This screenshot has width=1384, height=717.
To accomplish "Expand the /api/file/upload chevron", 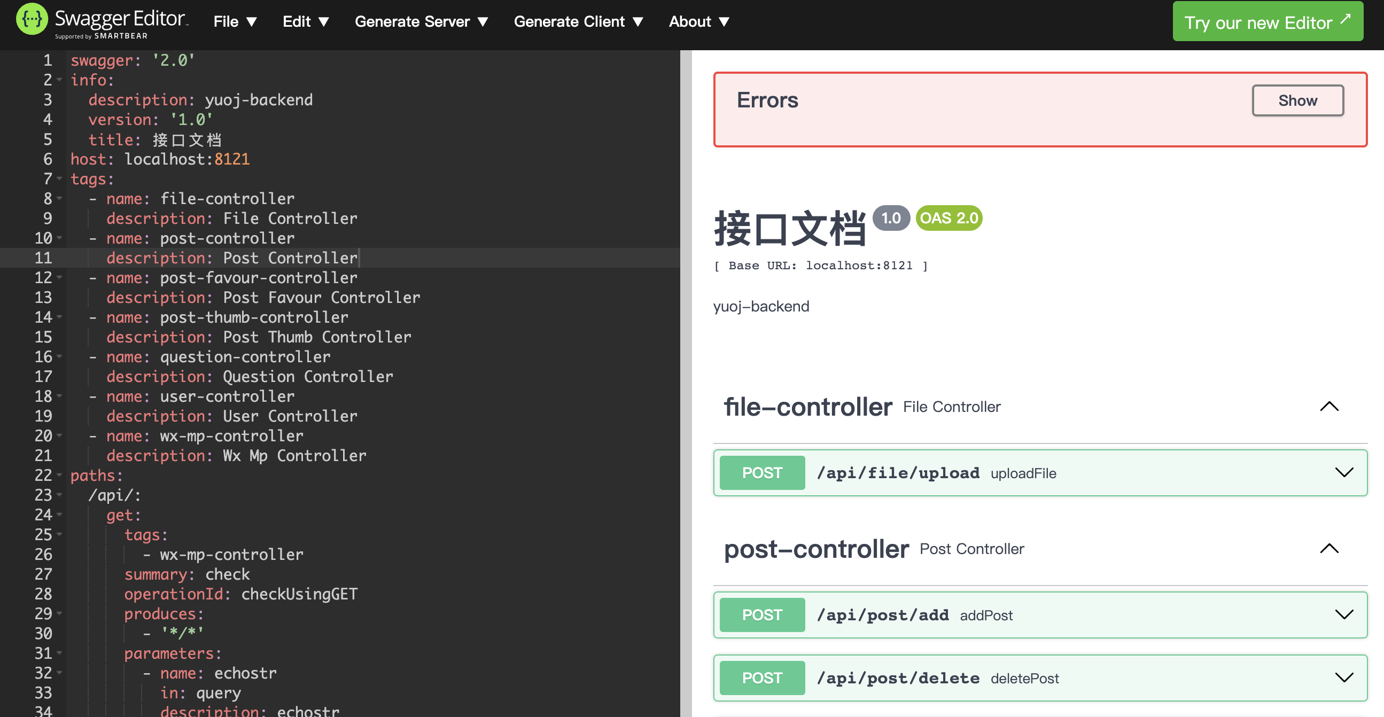I will pyautogui.click(x=1344, y=473).
